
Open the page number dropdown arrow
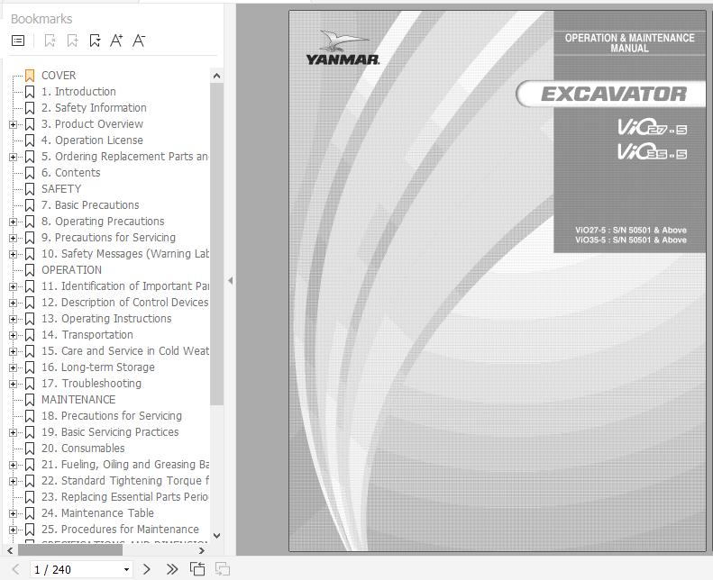click(x=126, y=569)
